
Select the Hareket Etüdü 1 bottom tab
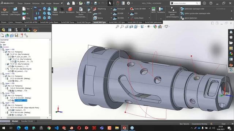coord(28,121)
